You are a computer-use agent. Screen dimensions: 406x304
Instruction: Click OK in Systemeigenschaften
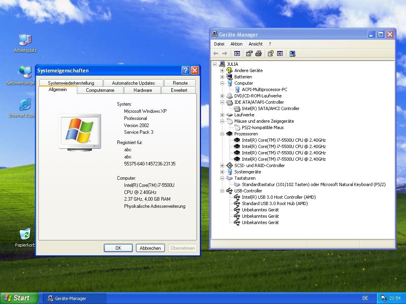[118, 248]
